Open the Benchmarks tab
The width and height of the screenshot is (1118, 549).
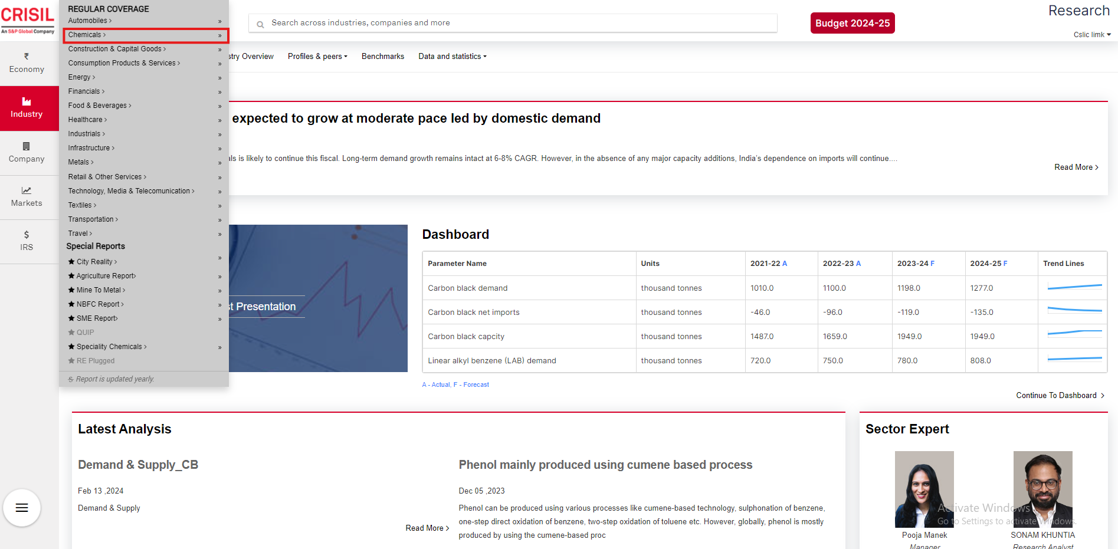(x=383, y=57)
